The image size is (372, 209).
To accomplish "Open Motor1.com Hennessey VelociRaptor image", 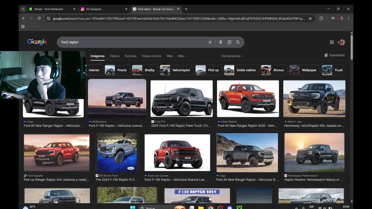I will pos(314,99).
